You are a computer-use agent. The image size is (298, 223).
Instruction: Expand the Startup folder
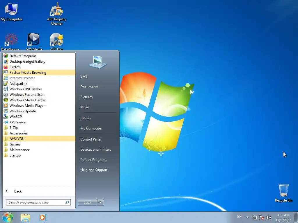tap(39, 155)
